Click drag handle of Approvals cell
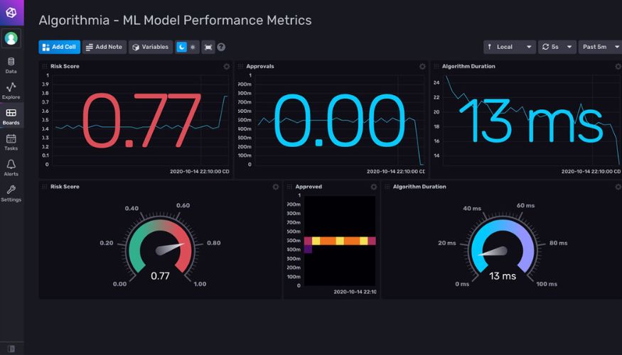The image size is (622, 355). tap(240, 66)
